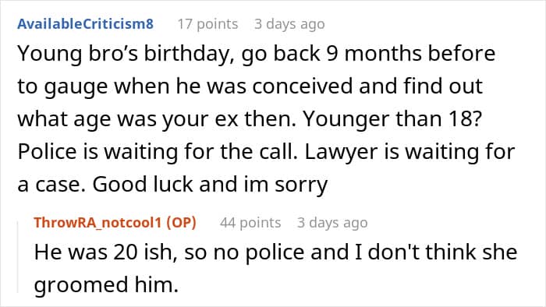
Task: Click the first line starting 'Young bro's birthday'
Action: tap(257, 55)
